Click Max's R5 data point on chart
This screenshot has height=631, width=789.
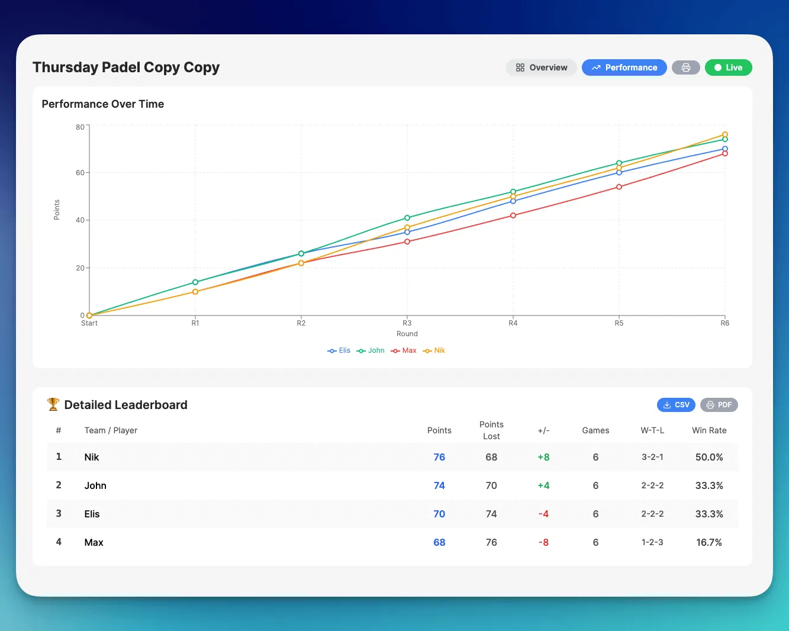click(x=619, y=187)
